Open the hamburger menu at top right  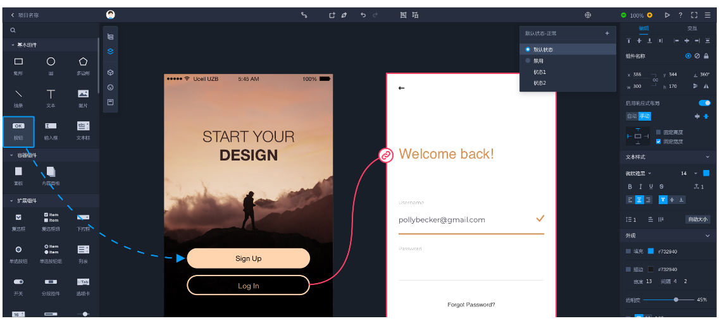pos(707,15)
